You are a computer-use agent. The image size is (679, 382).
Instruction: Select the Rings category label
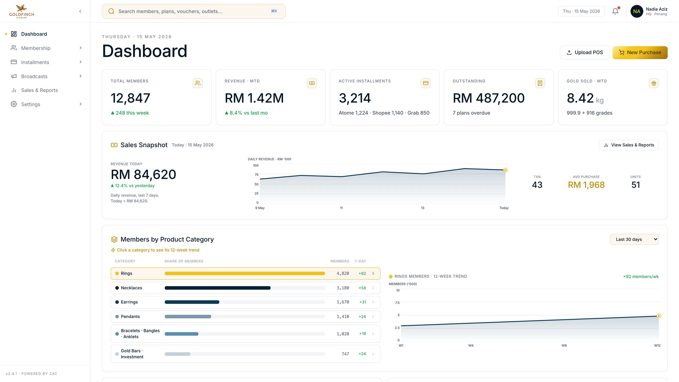click(127, 273)
